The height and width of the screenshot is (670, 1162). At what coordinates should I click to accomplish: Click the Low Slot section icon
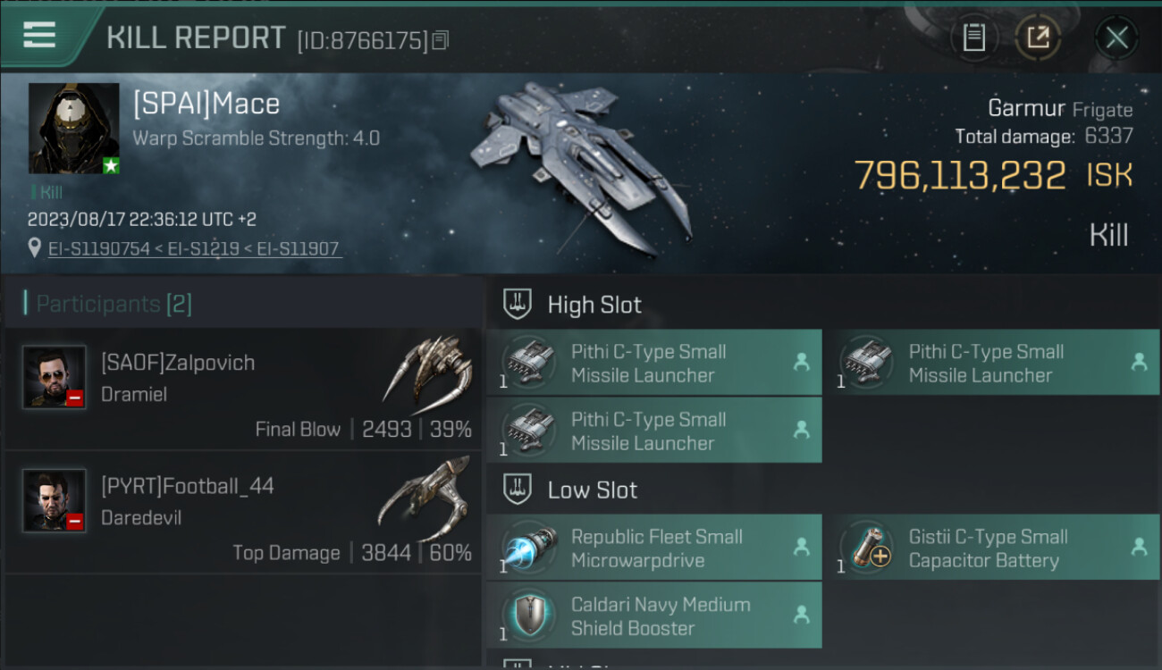click(x=518, y=490)
